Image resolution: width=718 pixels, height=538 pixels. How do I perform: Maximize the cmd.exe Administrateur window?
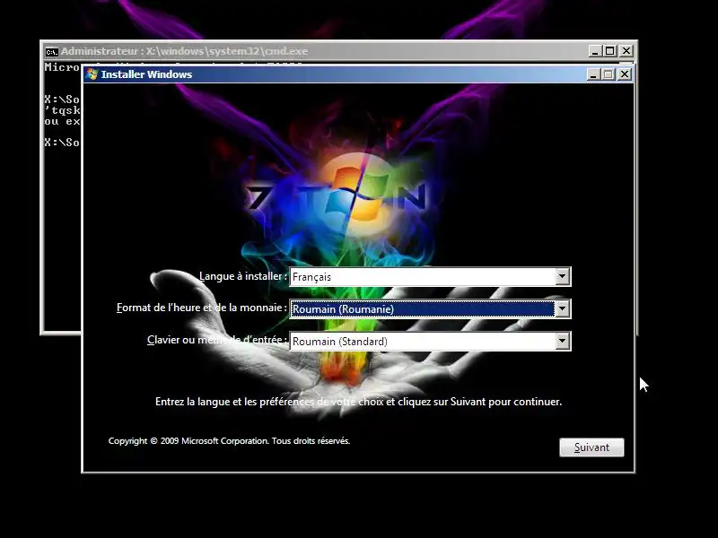(x=610, y=51)
